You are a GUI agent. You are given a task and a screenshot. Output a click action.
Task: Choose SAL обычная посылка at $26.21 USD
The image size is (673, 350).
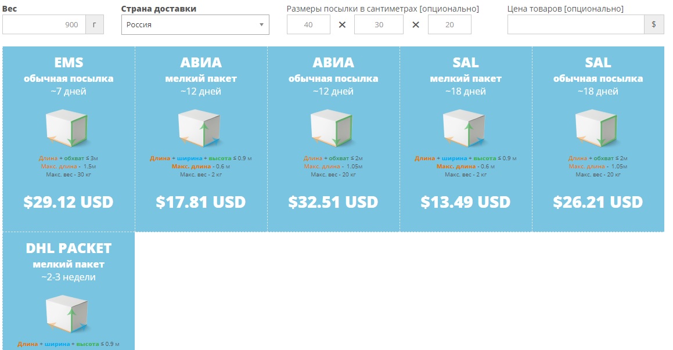[598, 139]
